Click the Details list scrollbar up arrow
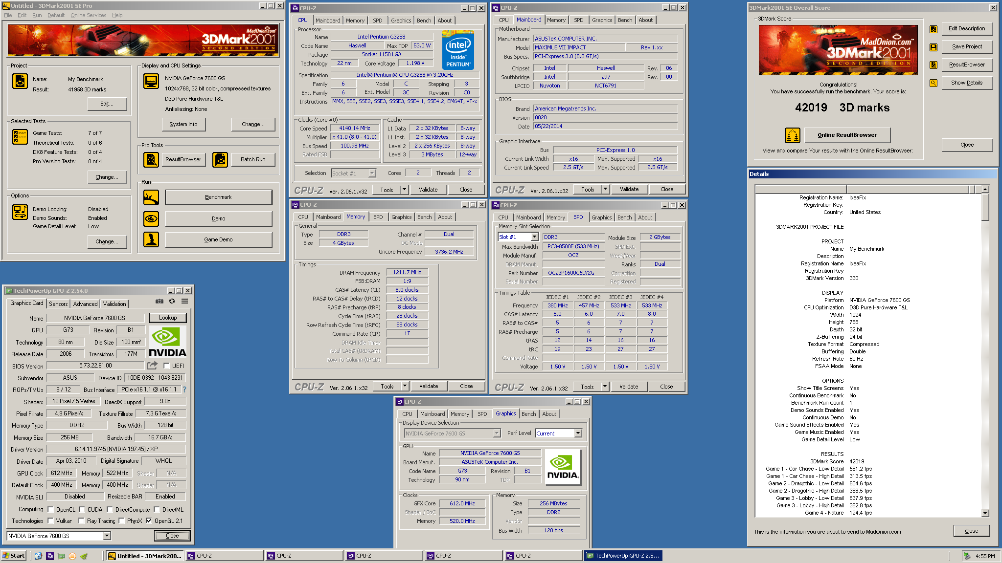The height and width of the screenshot is (563, 1002). coord(985,189)
